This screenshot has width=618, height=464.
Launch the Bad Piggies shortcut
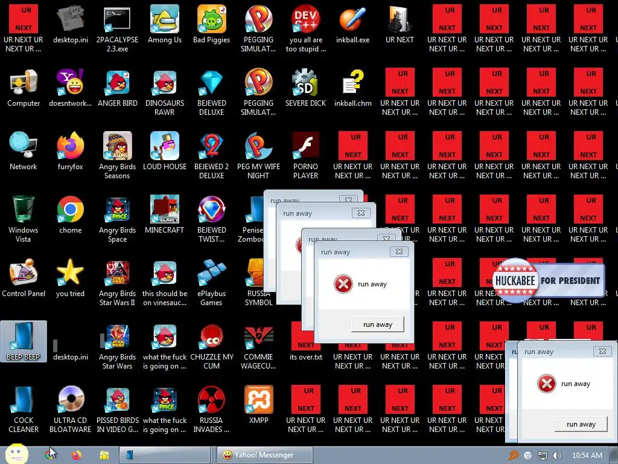tap(212, 24)
